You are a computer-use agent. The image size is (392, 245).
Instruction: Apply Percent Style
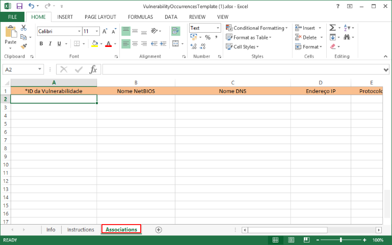pos(208,37)
